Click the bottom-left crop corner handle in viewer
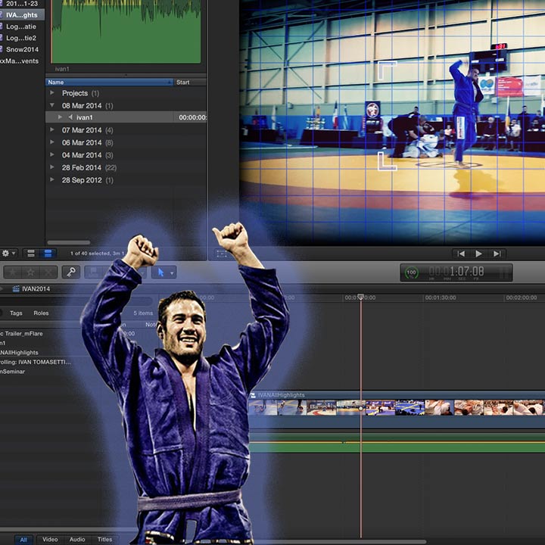This screenshot has width=545, height=545. pos(387,161)
